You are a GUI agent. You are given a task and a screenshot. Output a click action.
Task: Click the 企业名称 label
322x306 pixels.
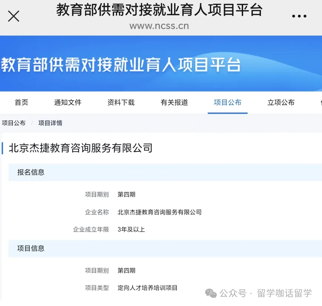coord(97,212)
